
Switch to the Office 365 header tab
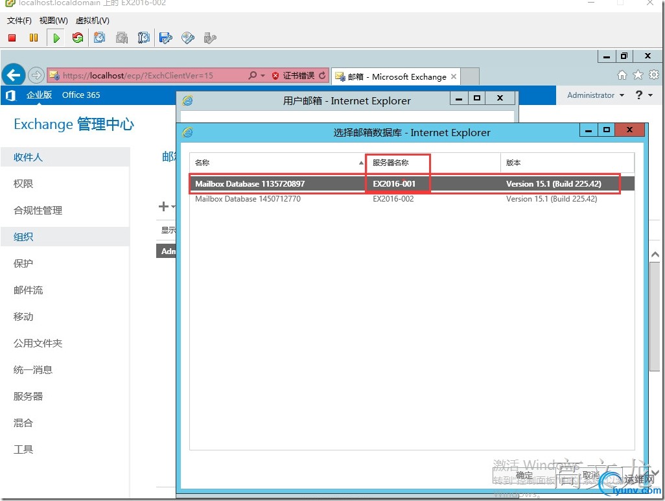pyautogui.click(x=81, y=95)
